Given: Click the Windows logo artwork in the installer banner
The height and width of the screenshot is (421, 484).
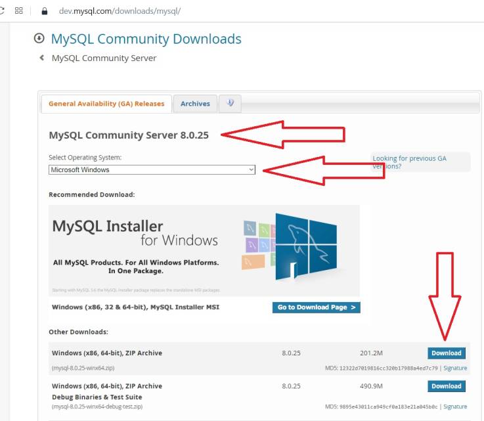Looking at the screenshot, I should pyautogui.click(x=305, y=246).
